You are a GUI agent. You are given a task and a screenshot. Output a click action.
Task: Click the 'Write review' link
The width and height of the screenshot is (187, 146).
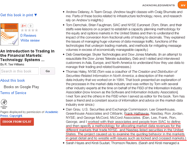click(30, 41)
